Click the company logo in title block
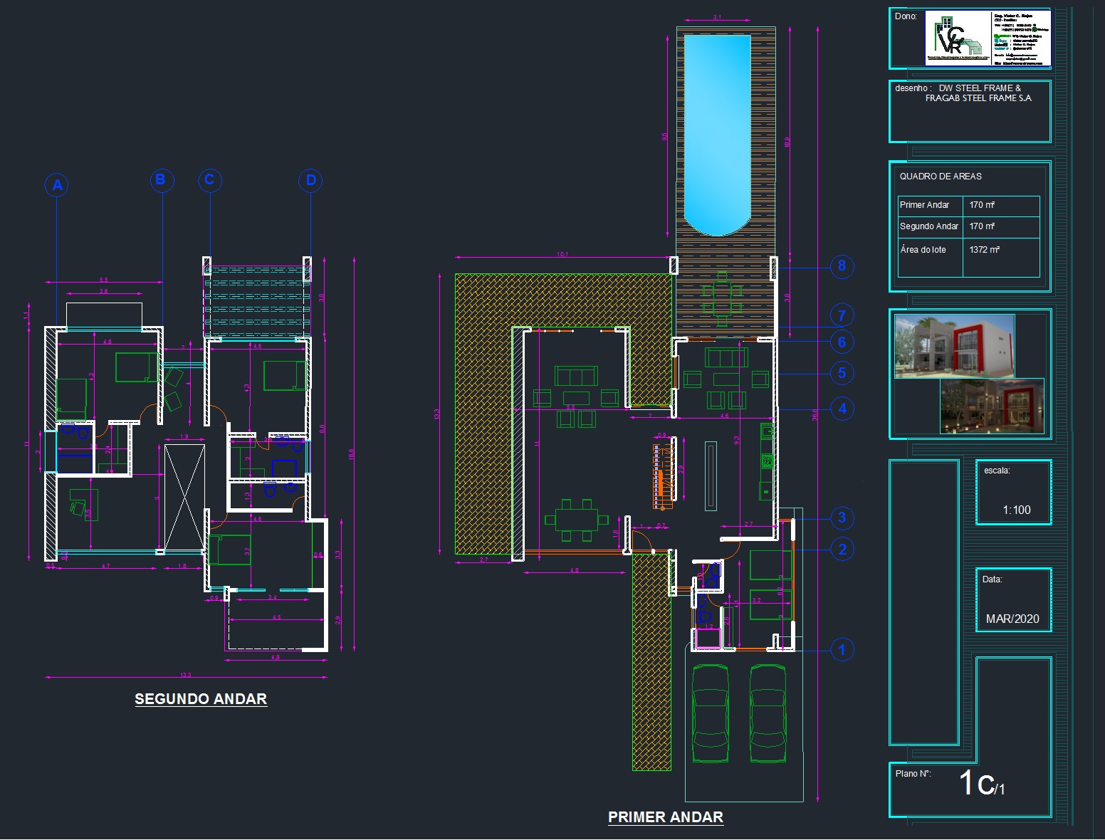The height and width of the screenshot is (840, 1105). click(x=958, y=39)
